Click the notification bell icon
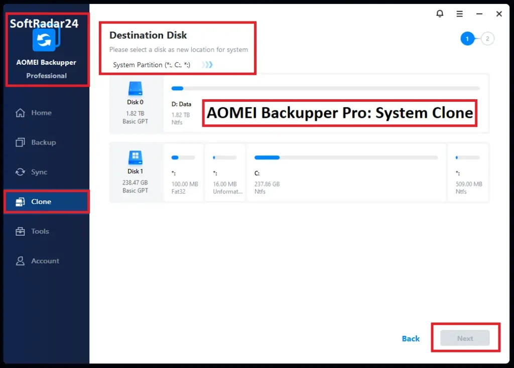 point(440,14)
